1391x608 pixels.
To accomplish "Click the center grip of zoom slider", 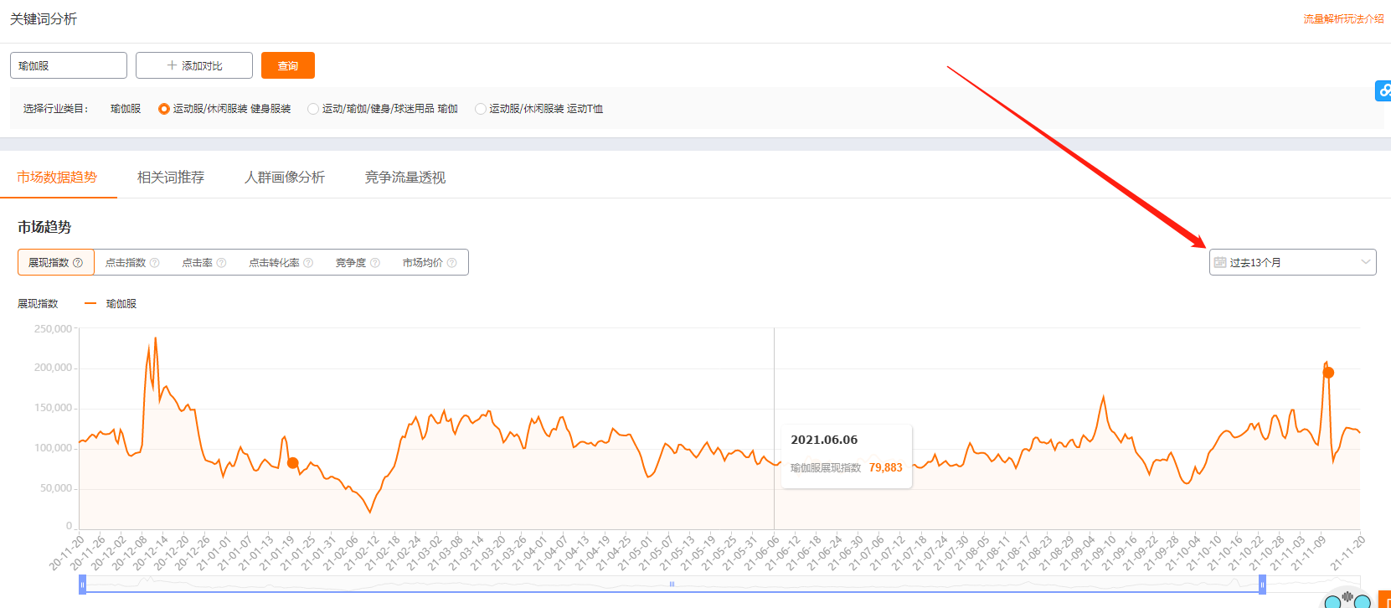I will (672, 584).
